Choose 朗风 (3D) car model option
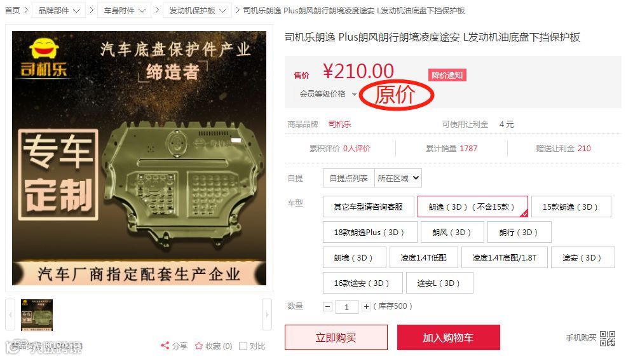 click(x=452, y=233)
